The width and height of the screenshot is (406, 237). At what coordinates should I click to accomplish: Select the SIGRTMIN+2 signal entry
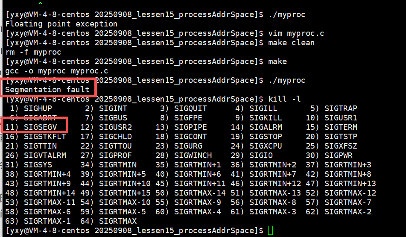pos(263,165)
